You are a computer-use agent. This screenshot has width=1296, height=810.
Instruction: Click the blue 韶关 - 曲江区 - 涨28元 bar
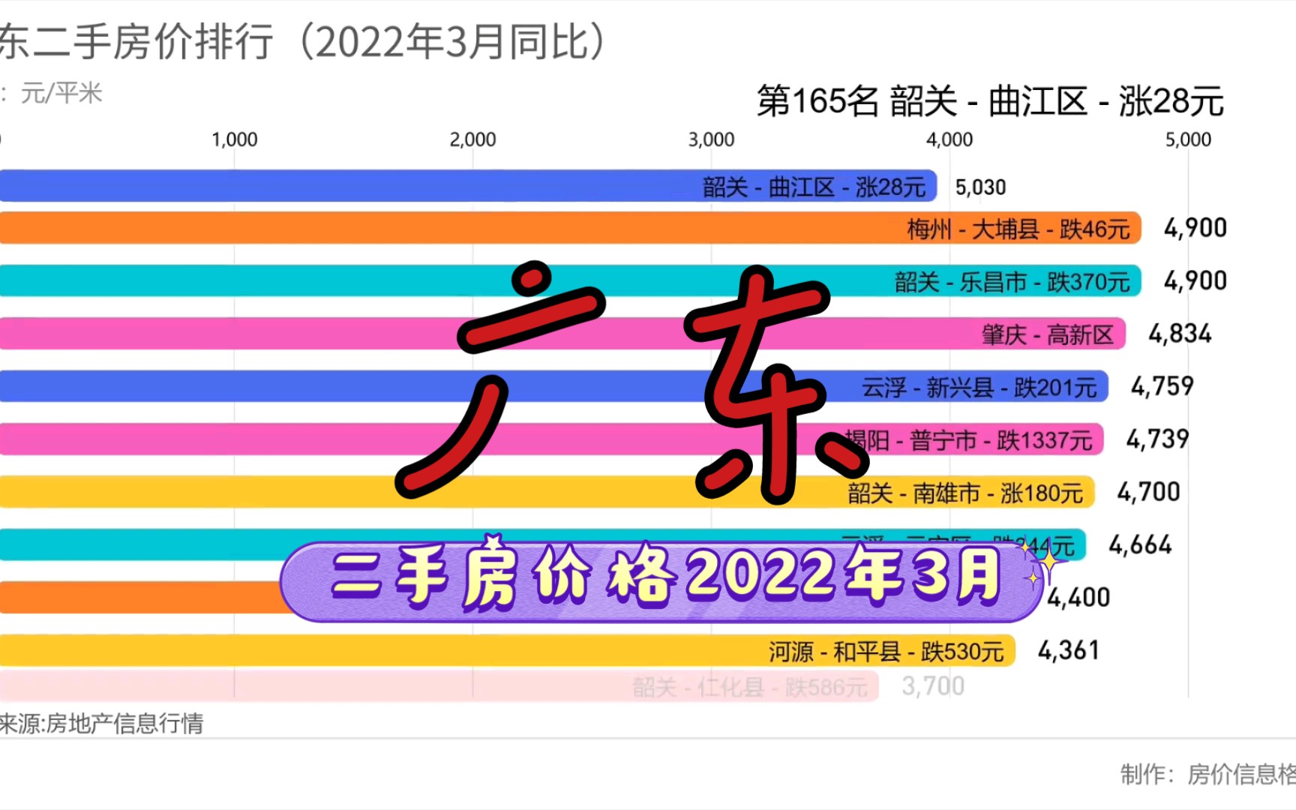(x=468, y=186)
